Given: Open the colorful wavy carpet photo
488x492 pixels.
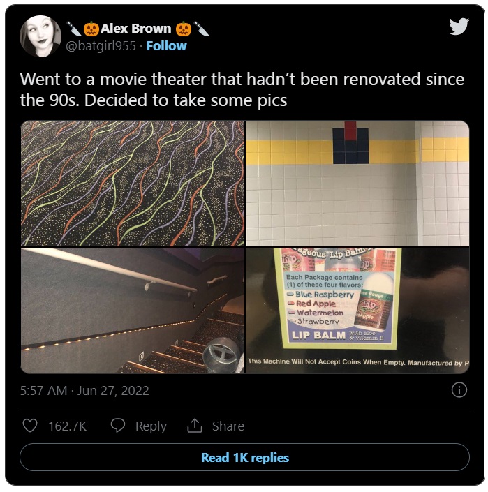Looking at the screenshot, I should click(x=133, y=184).
